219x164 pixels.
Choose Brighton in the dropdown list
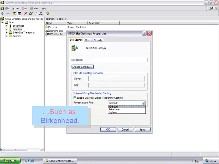point(127,112)
